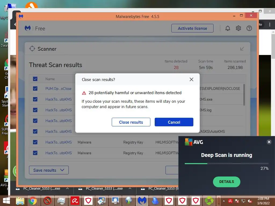Click the PUM.Op...oClose threat name
This screenshot has height=206, width=275.
[x=58, y=89]
